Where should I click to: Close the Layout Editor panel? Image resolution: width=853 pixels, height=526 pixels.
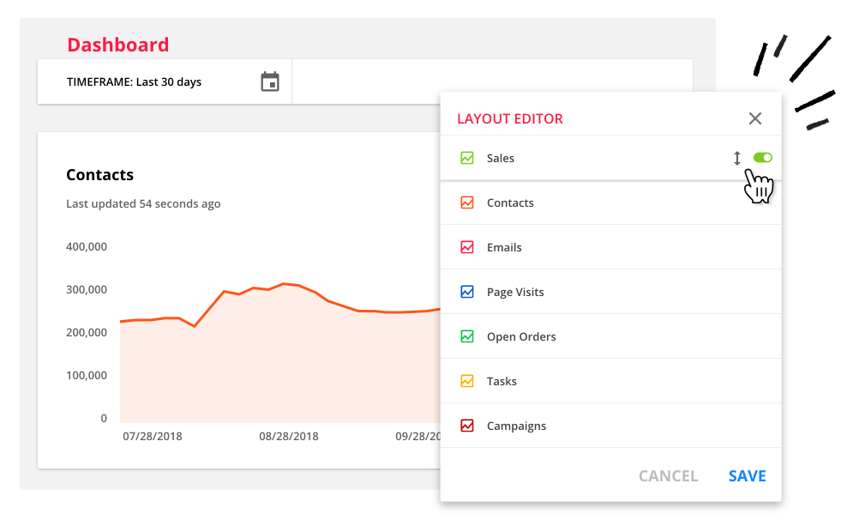pos(754,118)
